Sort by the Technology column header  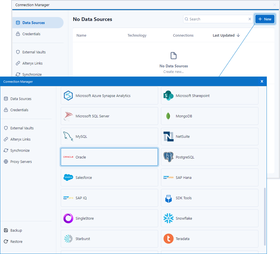[x=137, y=35]
